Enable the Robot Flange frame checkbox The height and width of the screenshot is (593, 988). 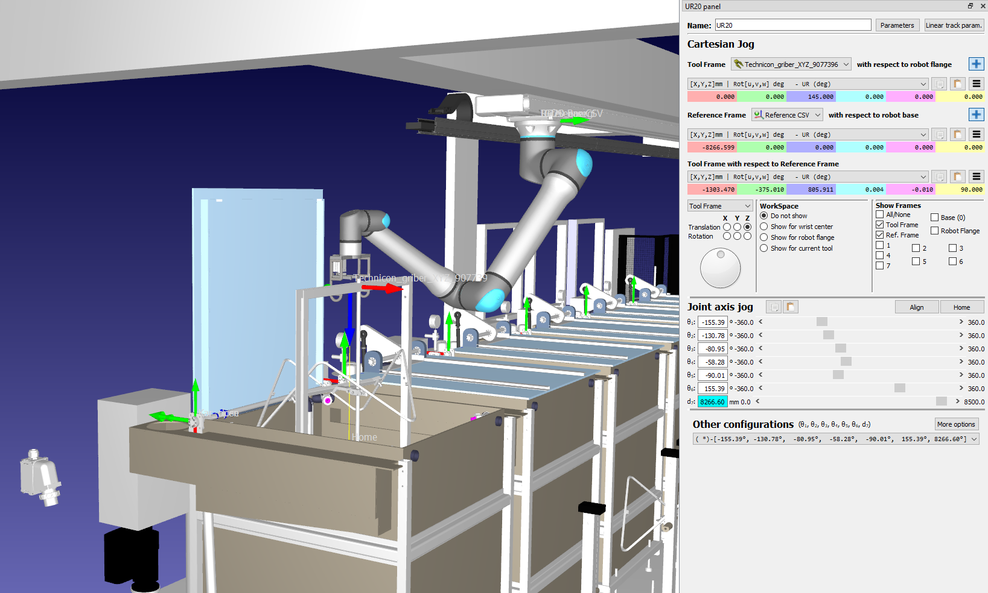(934, 231)
